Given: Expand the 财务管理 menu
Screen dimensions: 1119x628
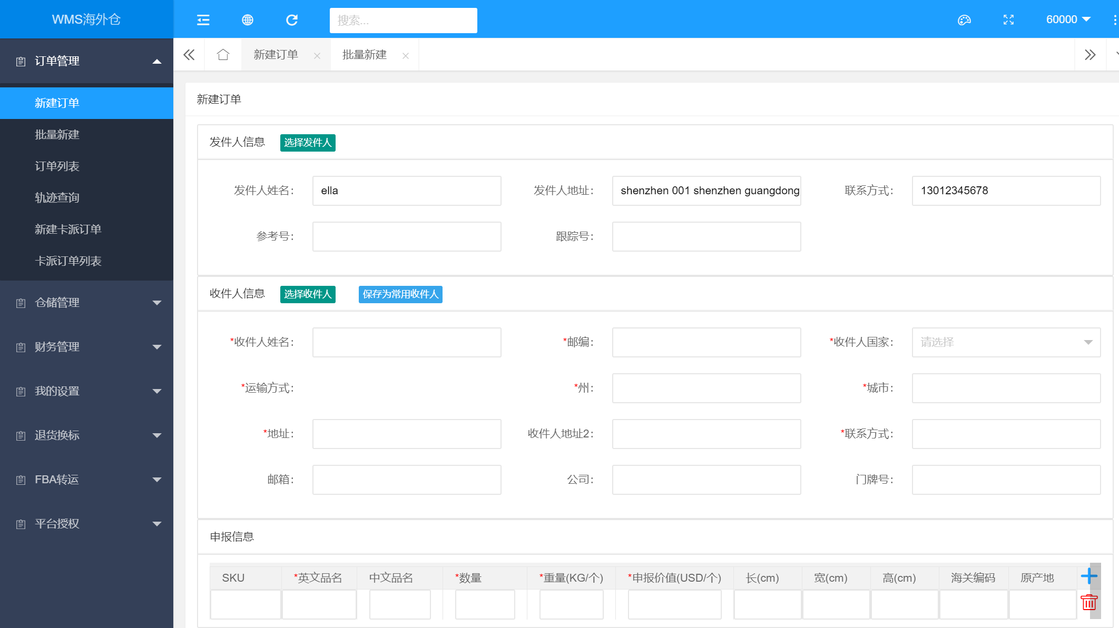Looking at the screenshot, I should tap(156, 347).
